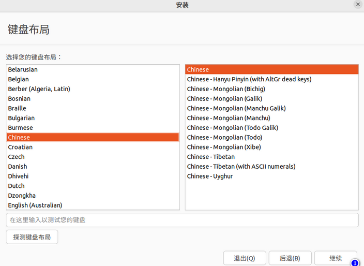Pick the Braille keyboard layout
This screenshot has width=364, height=266.
[x=17, y=108]
